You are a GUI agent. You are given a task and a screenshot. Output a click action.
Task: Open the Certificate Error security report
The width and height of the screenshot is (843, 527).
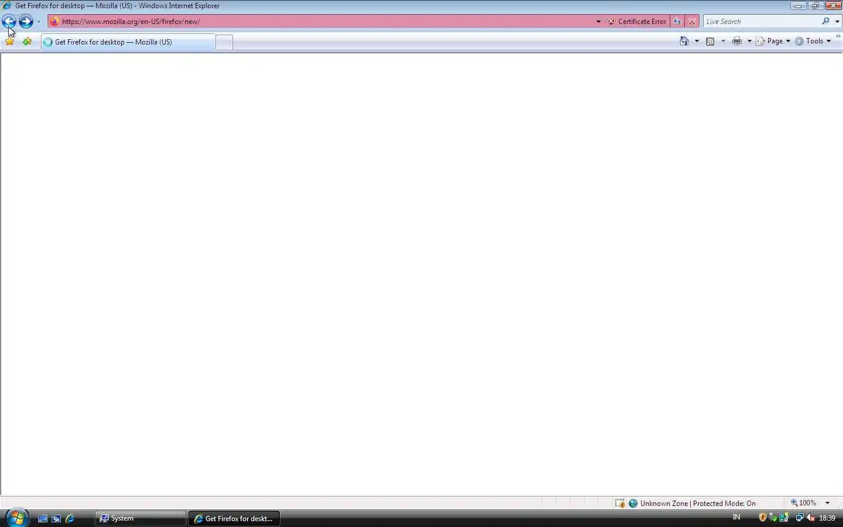click(x=637, y=22)
